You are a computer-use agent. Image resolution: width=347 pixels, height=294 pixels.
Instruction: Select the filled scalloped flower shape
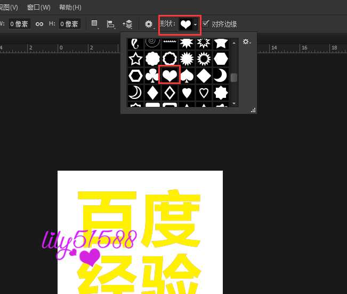tap(152, 58)
